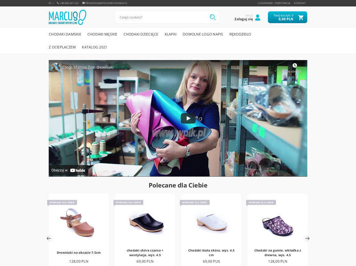Viewport: 356px width, 266px height.
Task: Play the Clogs Marcus Znin video
Action: [188, 118]
